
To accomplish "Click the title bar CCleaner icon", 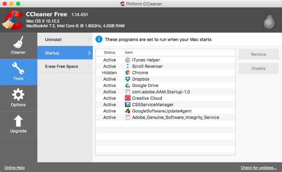I will point(122,4).
